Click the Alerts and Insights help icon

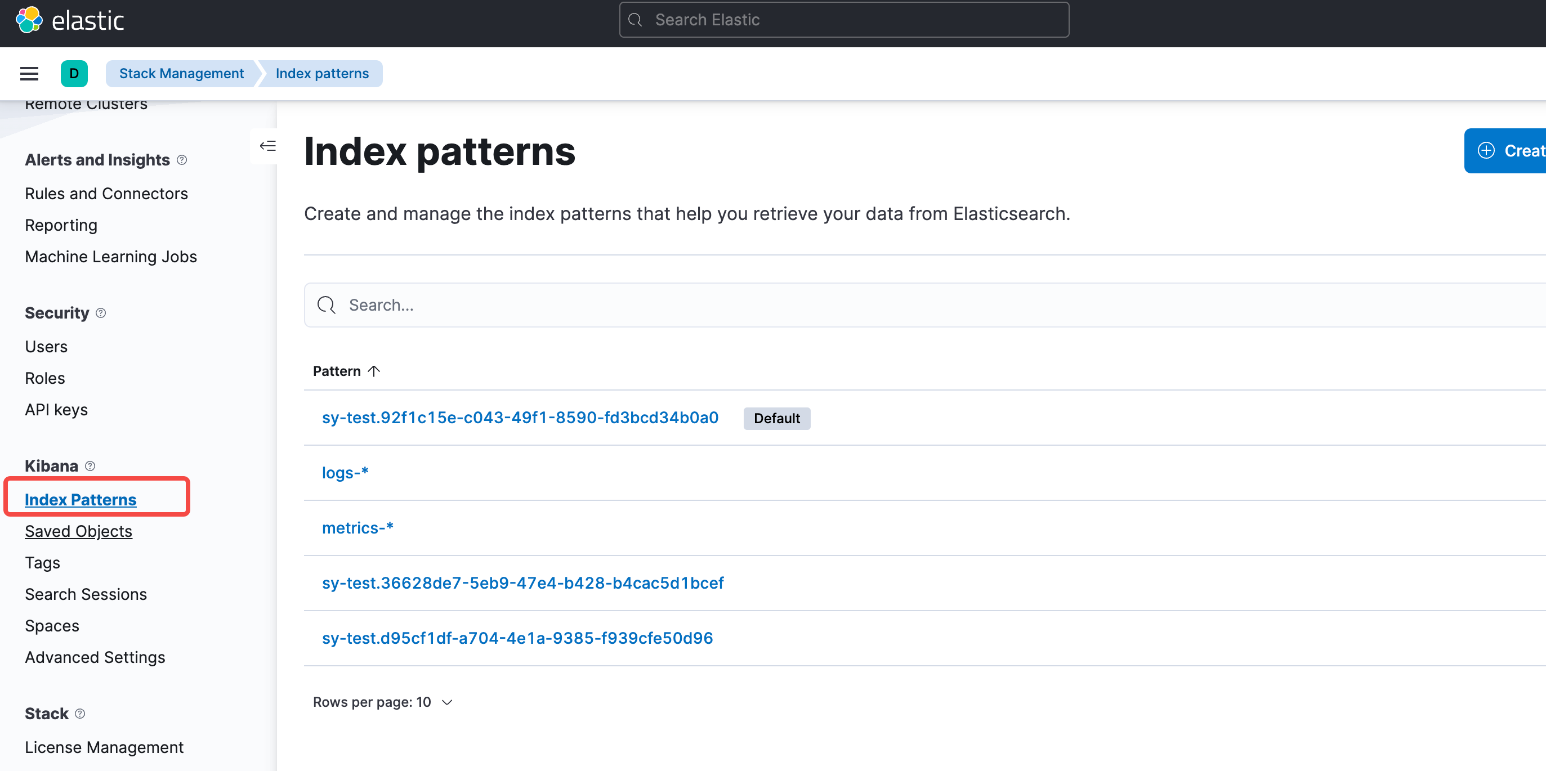[182, 160]
